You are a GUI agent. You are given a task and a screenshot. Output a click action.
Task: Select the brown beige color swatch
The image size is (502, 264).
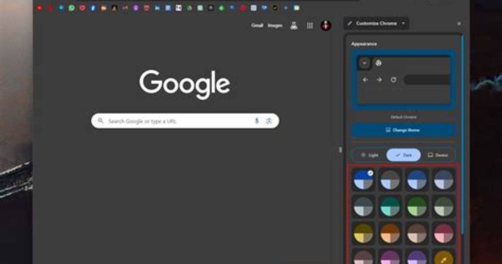pos(417,233)
